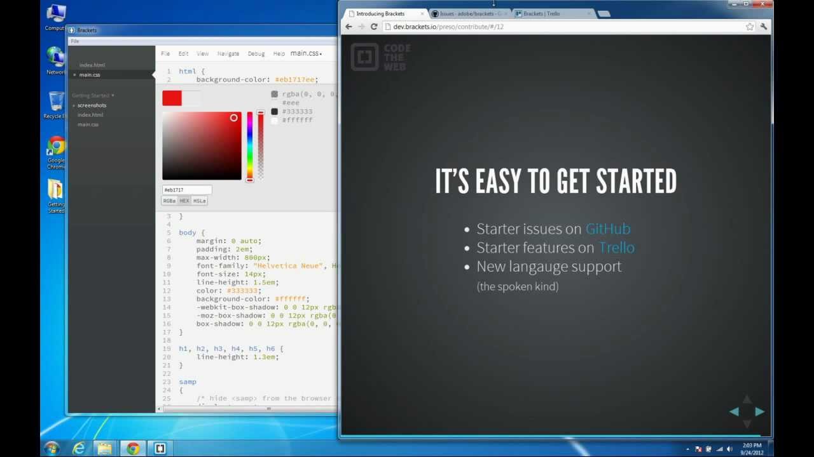Click the #eb1717ee color value on line 2
Image resolution: width=814 pixels, height=457 pixels.
(294, 79)
